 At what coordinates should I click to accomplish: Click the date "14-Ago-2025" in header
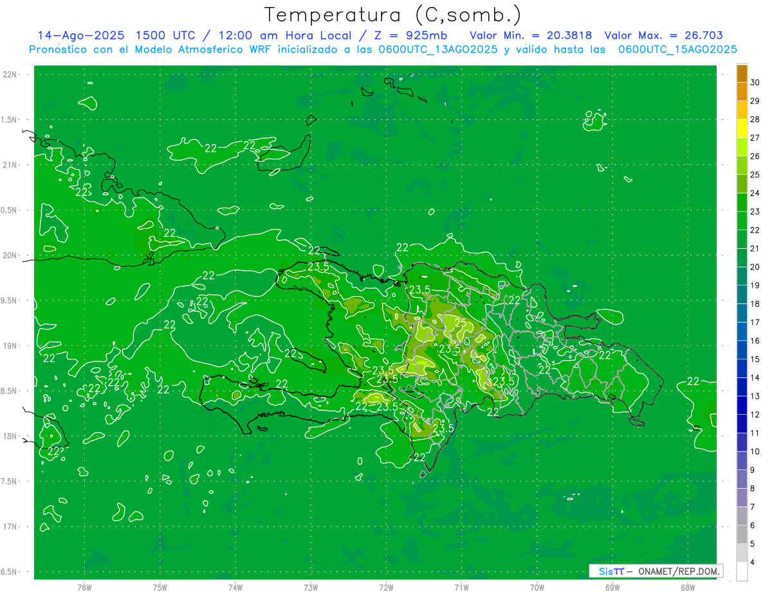pos(80,35)
